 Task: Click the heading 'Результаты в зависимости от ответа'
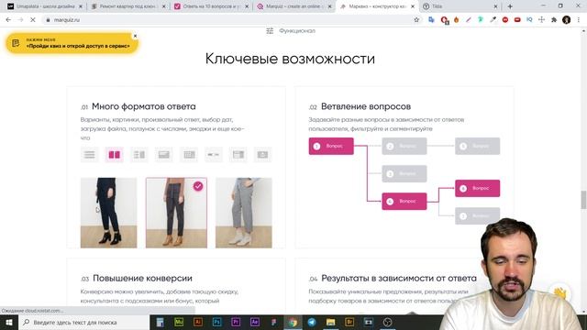[399, 279]
